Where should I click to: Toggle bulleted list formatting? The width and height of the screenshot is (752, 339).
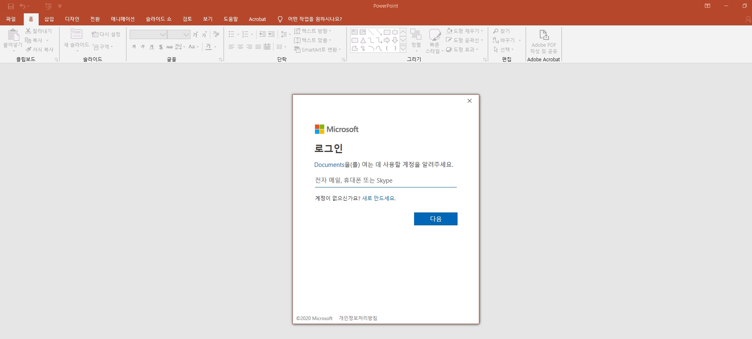232,34
